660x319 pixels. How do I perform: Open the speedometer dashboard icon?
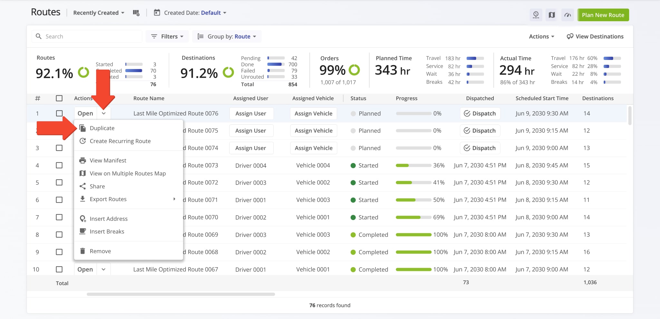click(568, 15)
